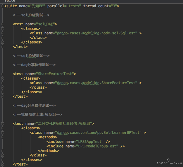This screenshot has height=167, width=183.
Task: Click the include name BPLRModelGroupTest
Action: pyautogui.click(x=97, y=146)
